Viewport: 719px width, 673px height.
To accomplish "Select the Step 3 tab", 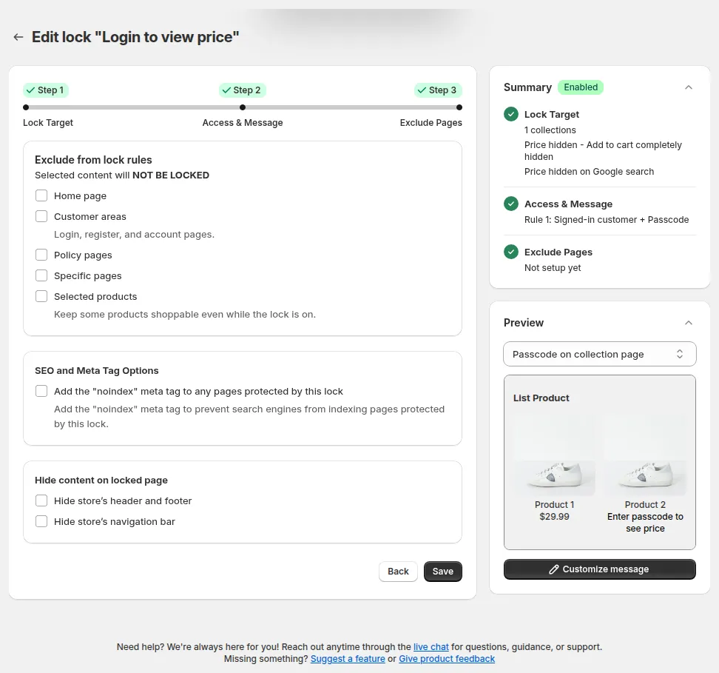I will click(x=438, y=90).
